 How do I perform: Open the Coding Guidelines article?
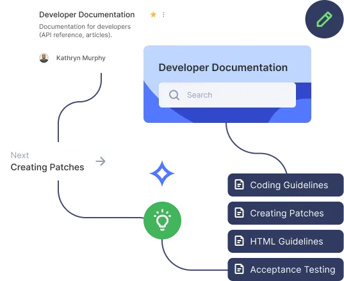click(x=286, y=185)
